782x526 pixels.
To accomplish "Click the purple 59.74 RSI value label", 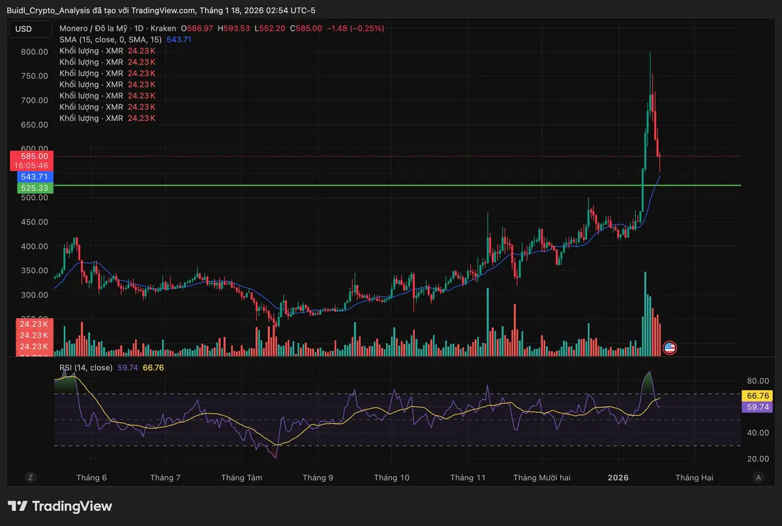I will [x=757, y=407].
